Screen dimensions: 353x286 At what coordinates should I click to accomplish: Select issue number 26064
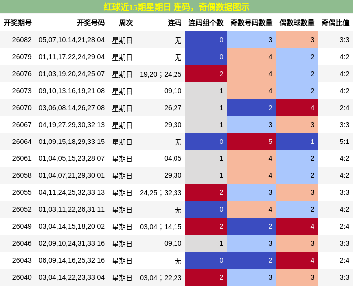point(22,142)
